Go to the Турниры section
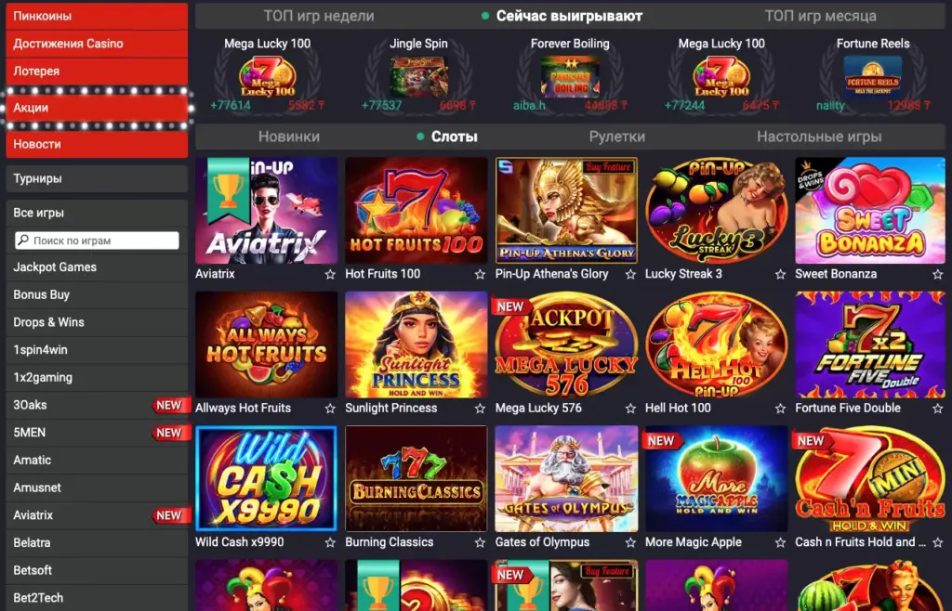 (97, 179)
